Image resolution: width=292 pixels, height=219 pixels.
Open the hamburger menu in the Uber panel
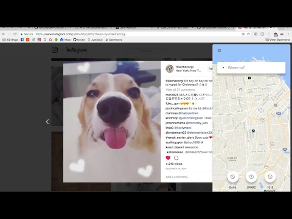point(219,50)
